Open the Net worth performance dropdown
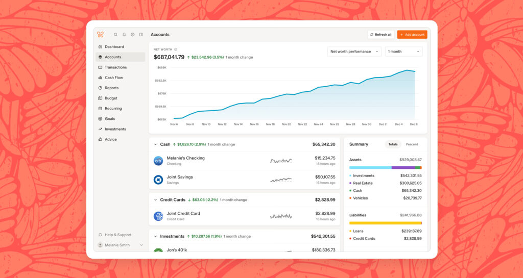The height and width of the screenshot is (278, 523). coord(354,52)
